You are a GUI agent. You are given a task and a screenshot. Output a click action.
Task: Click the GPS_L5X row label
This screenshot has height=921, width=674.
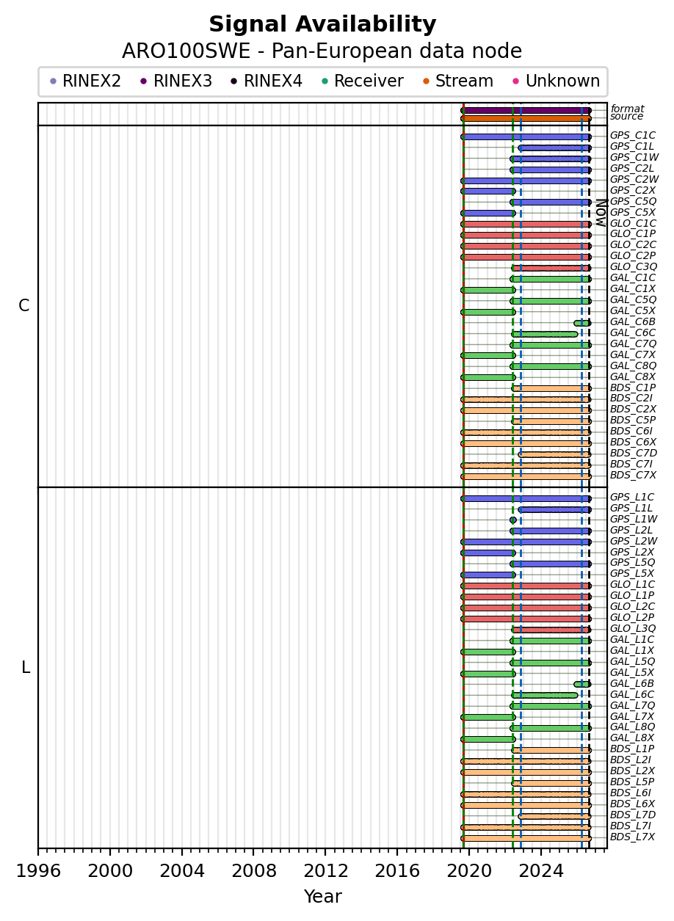[x=632, y=573]
